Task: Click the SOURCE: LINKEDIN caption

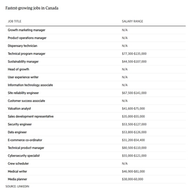Action: 17,186
